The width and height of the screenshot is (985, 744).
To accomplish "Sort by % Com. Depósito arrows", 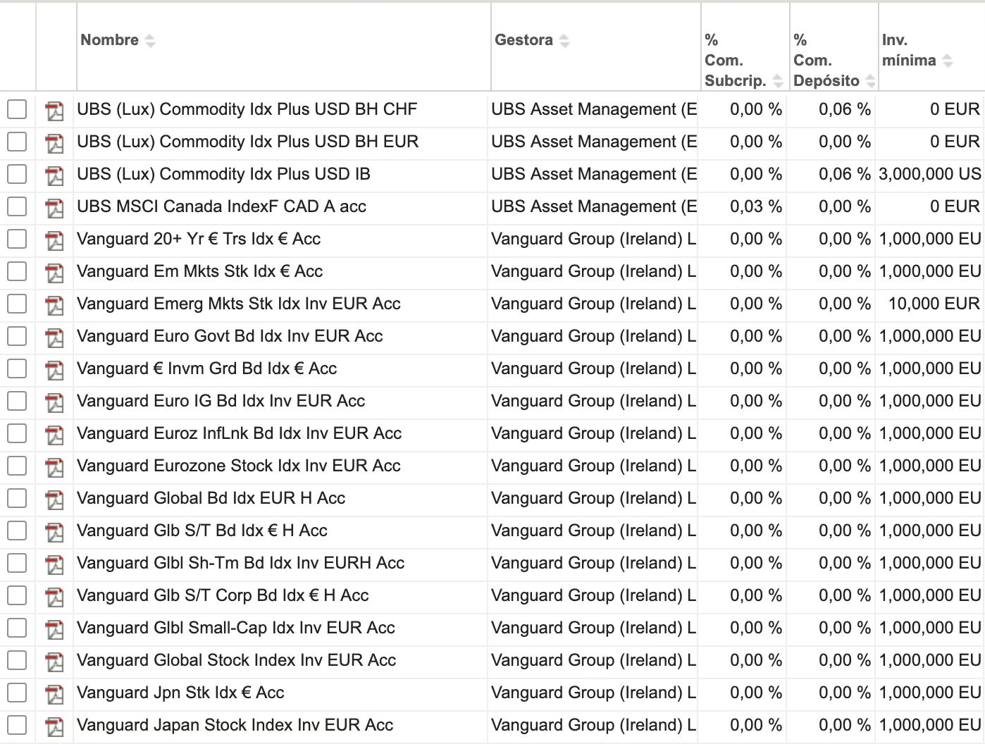I will 871,81.
